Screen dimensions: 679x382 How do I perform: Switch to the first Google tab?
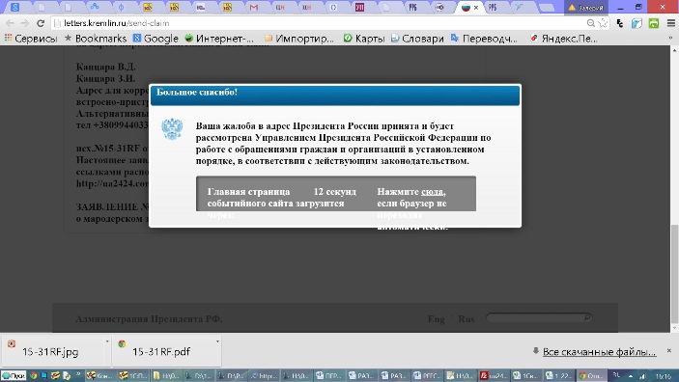tap(14, 8)
